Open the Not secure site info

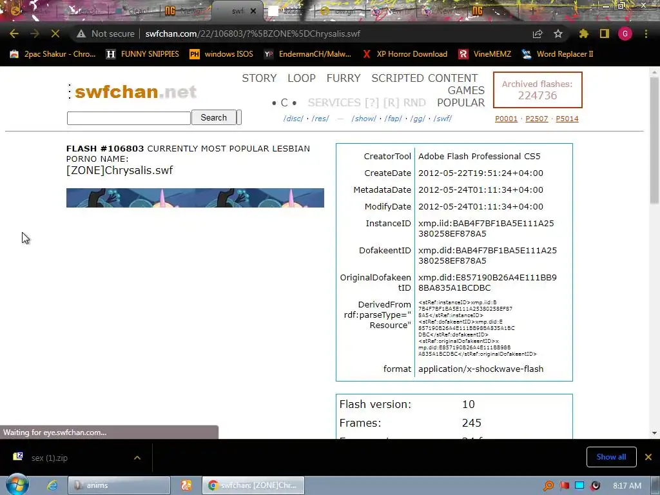106,34
